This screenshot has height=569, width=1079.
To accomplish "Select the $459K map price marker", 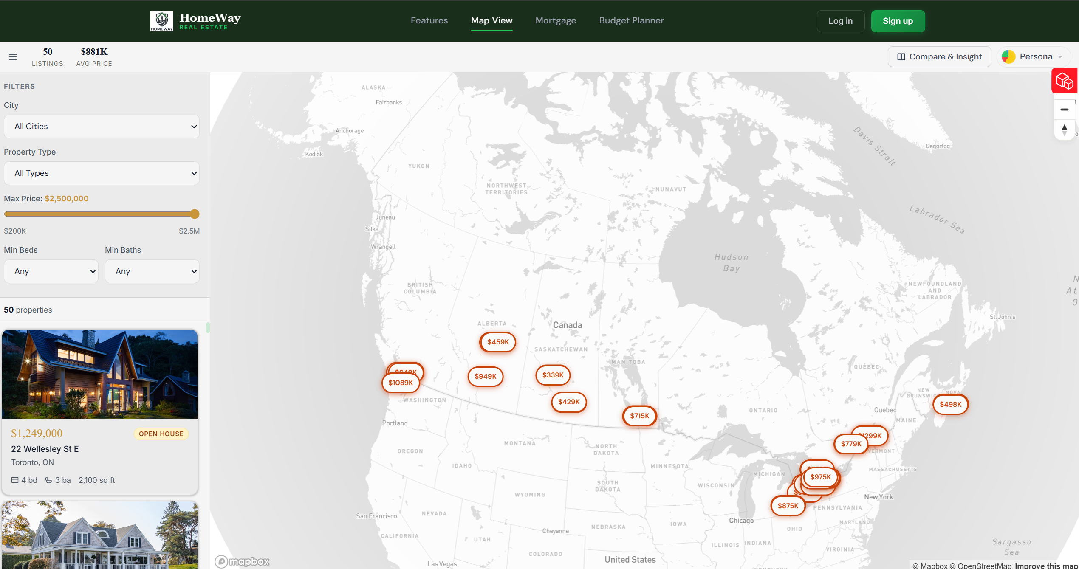I will coord(498,342).
